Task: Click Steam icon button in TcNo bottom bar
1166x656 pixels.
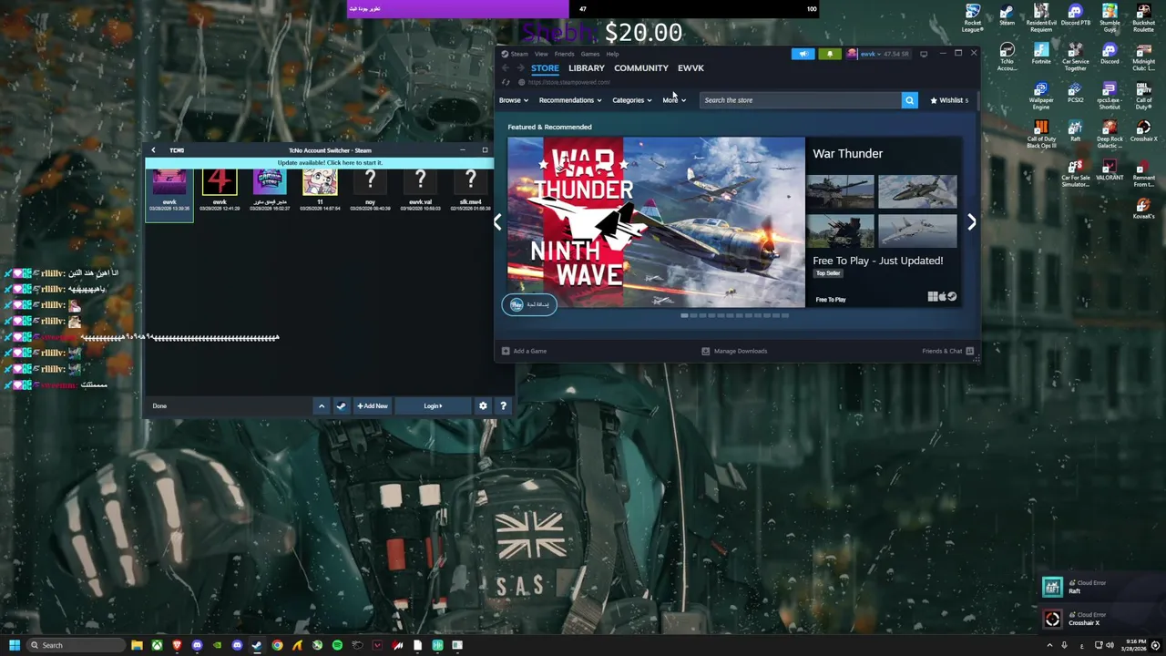Action: pos(342,405)
